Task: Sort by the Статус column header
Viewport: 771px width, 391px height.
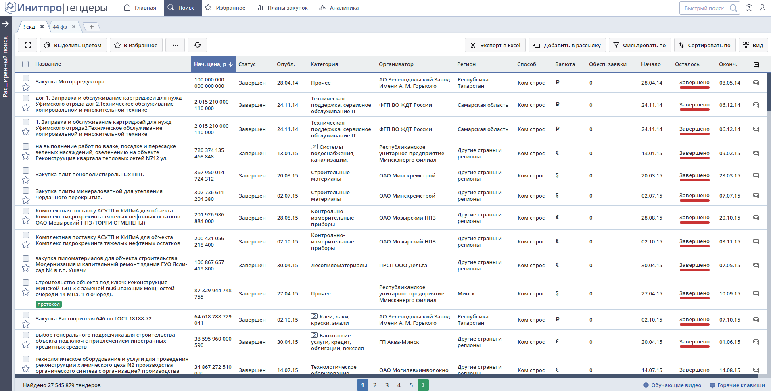Action: coord(247,64)
